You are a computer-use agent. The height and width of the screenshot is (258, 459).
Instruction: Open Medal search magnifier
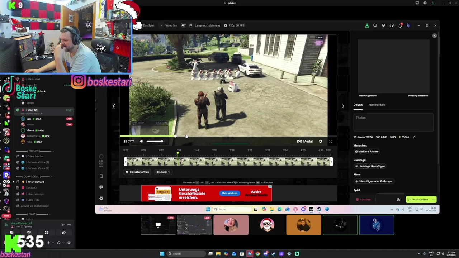pos(375,25)
